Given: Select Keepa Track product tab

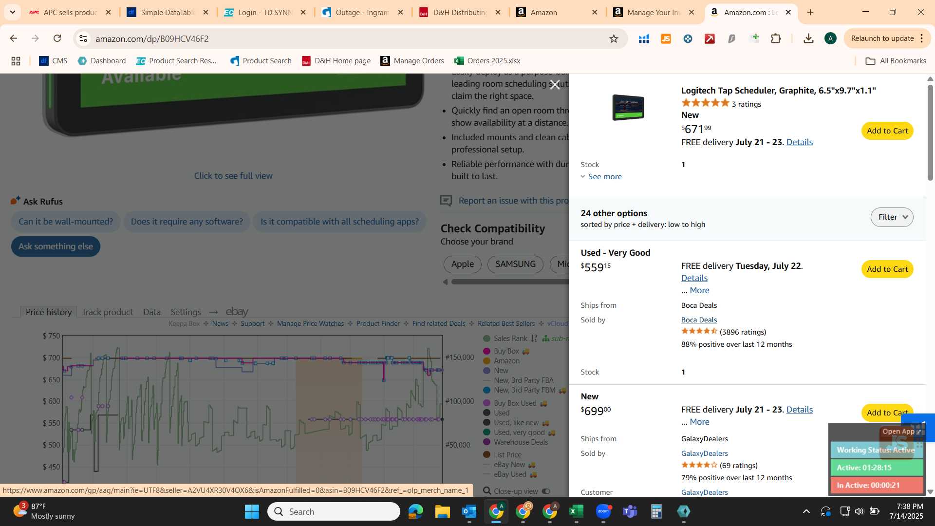Looking at the screenshot, I should tap(107, 312).
